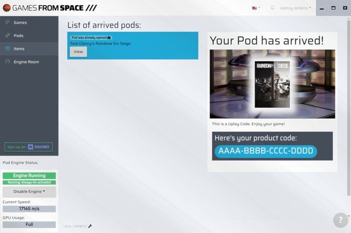Click the Rainbow Six Siege cover image
Screen dimensions: 351x233
coord(272,85)
